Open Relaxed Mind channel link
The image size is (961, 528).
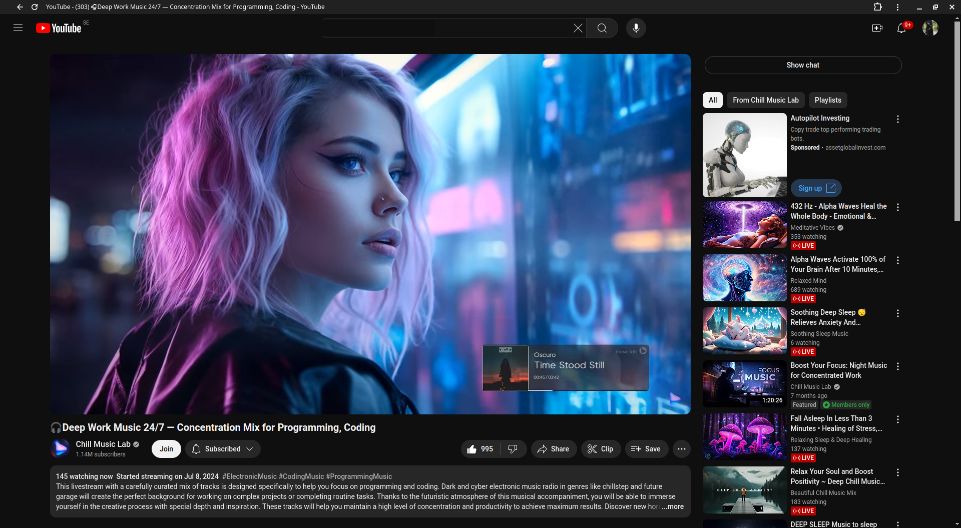[x=808, y=281]
